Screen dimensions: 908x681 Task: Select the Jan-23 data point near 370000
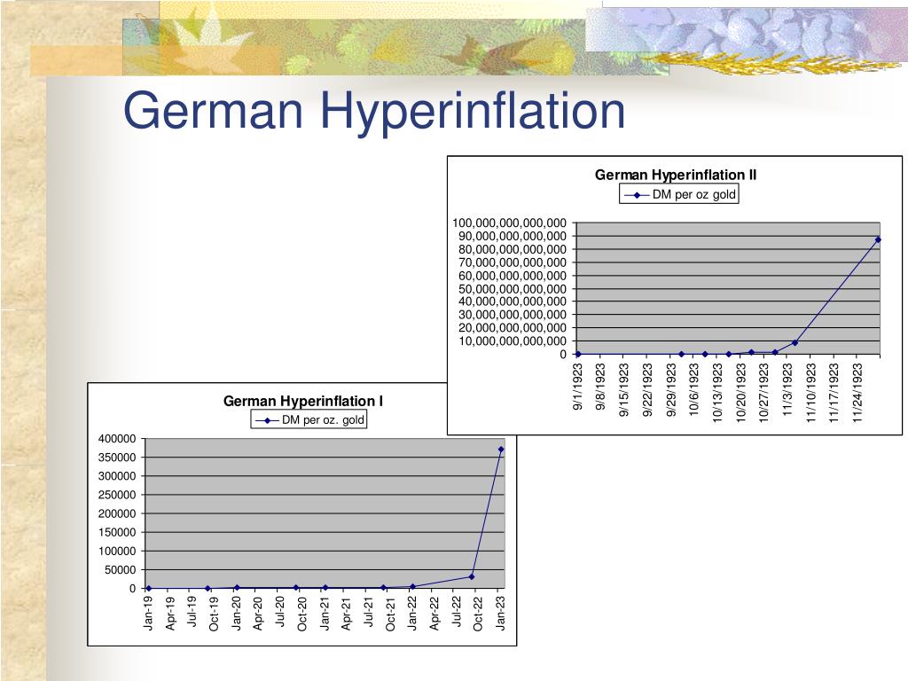(501, 450)
